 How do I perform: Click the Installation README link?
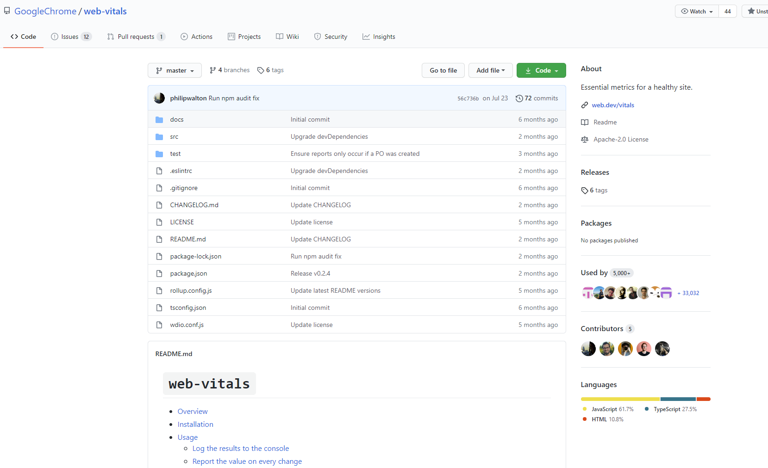(x=195, y=425)
